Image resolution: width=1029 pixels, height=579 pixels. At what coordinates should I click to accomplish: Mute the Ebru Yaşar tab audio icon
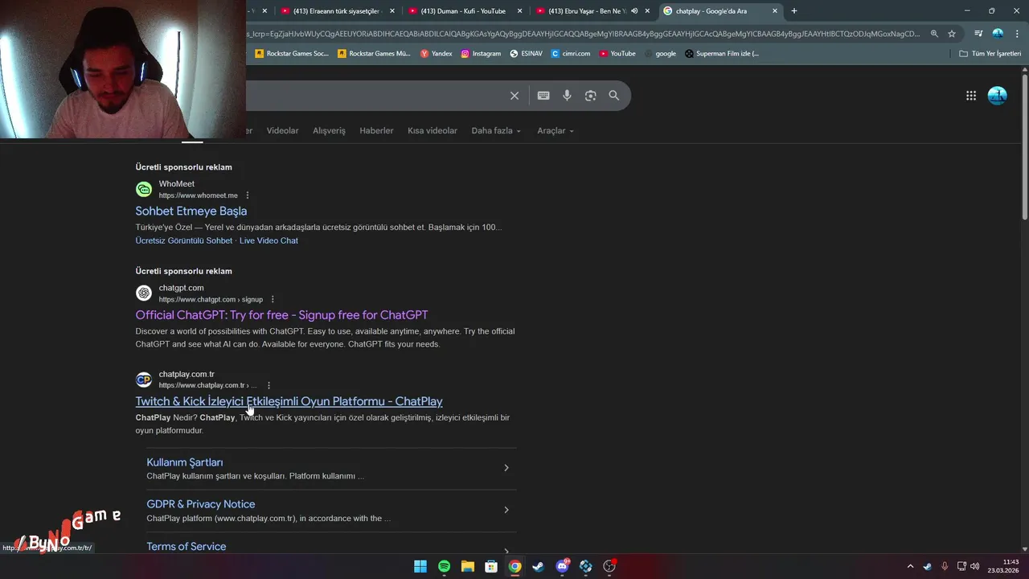634,11
